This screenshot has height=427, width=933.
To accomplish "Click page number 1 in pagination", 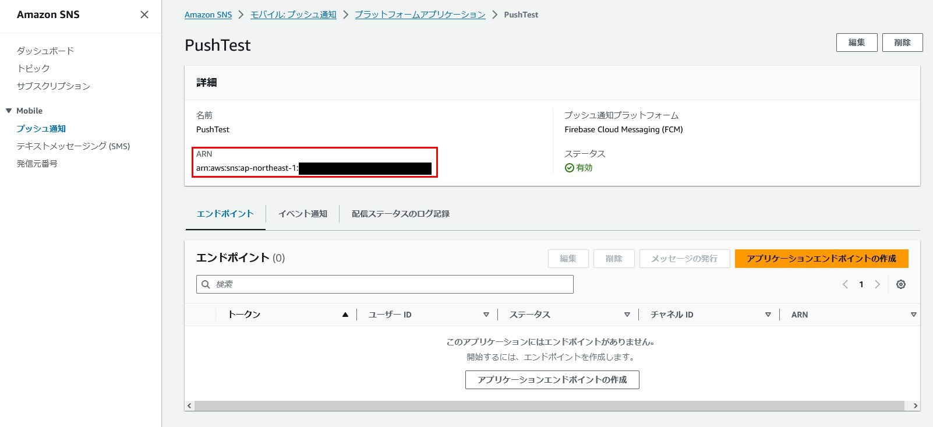I will point(861,284).
